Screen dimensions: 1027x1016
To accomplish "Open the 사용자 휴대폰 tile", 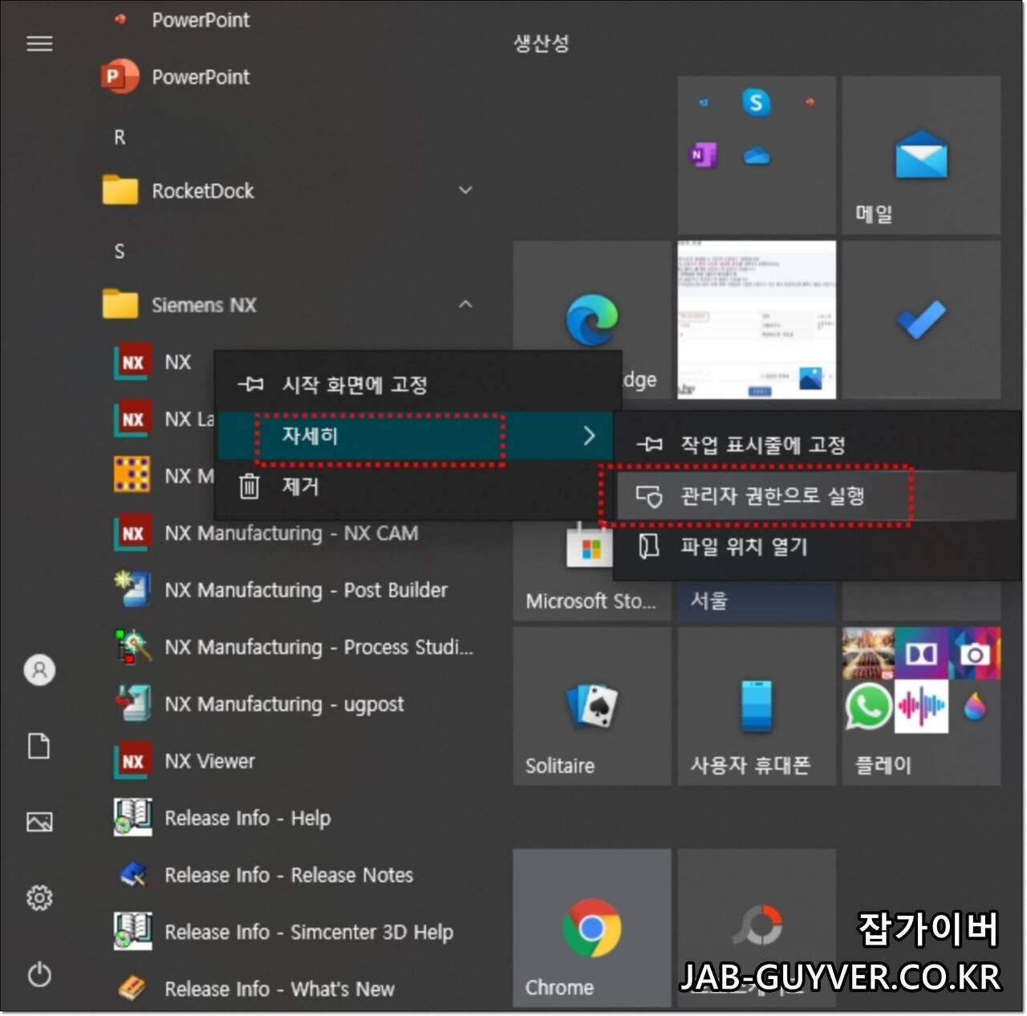I will pyautogui.click(x=757, y=705).
